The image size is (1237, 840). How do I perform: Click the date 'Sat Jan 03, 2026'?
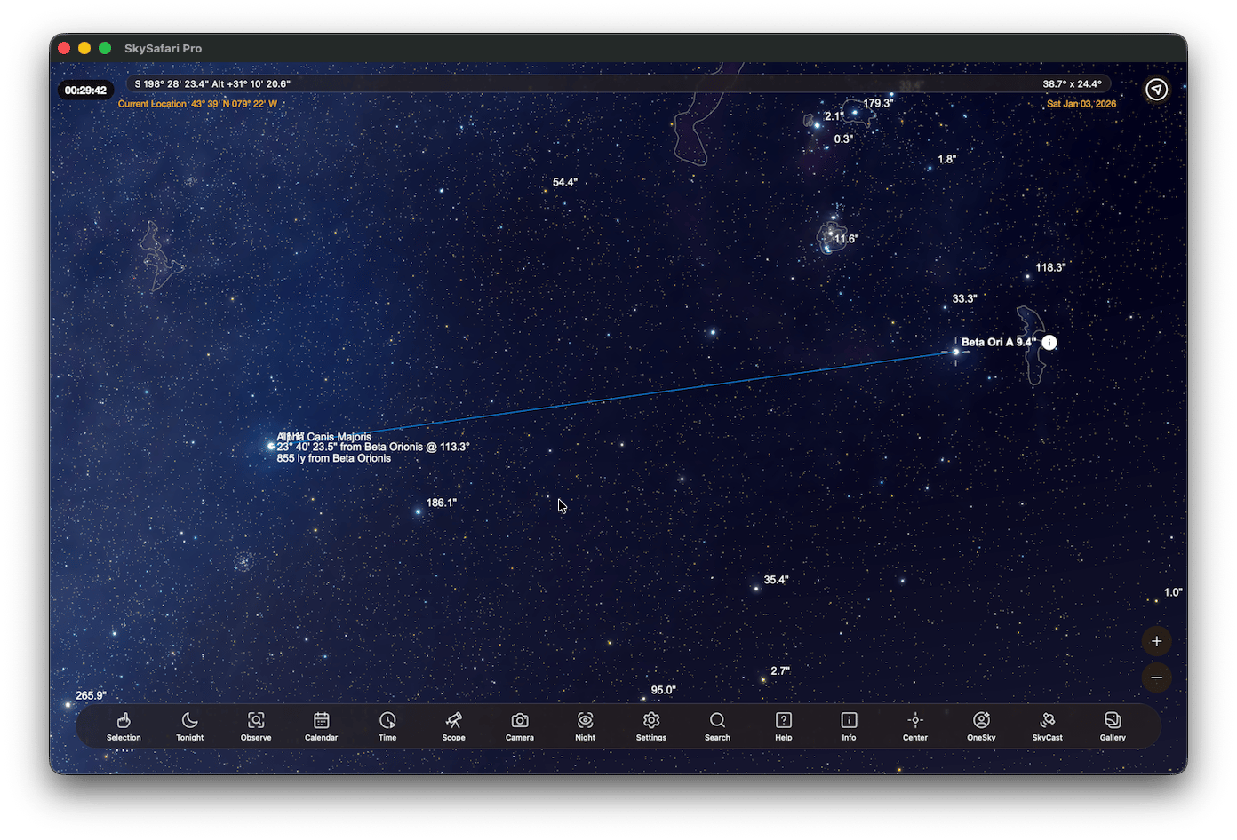click(x=1081, y=104)
